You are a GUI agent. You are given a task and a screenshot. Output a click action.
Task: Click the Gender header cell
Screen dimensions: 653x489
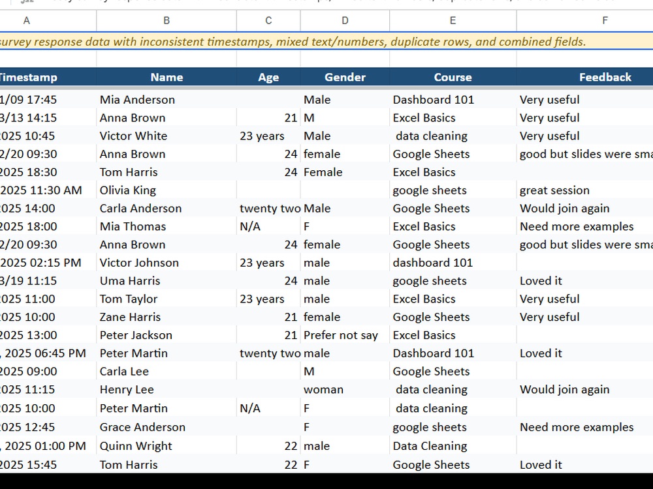pos(345,77)
